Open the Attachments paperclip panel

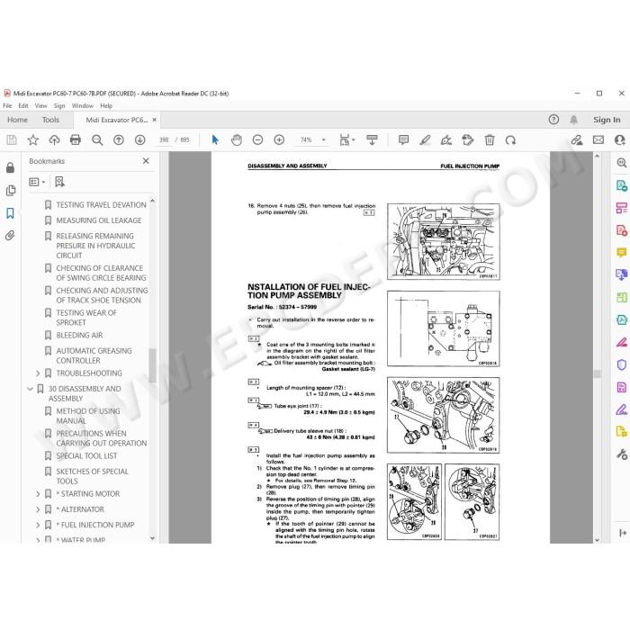click(x=10, y=236)
